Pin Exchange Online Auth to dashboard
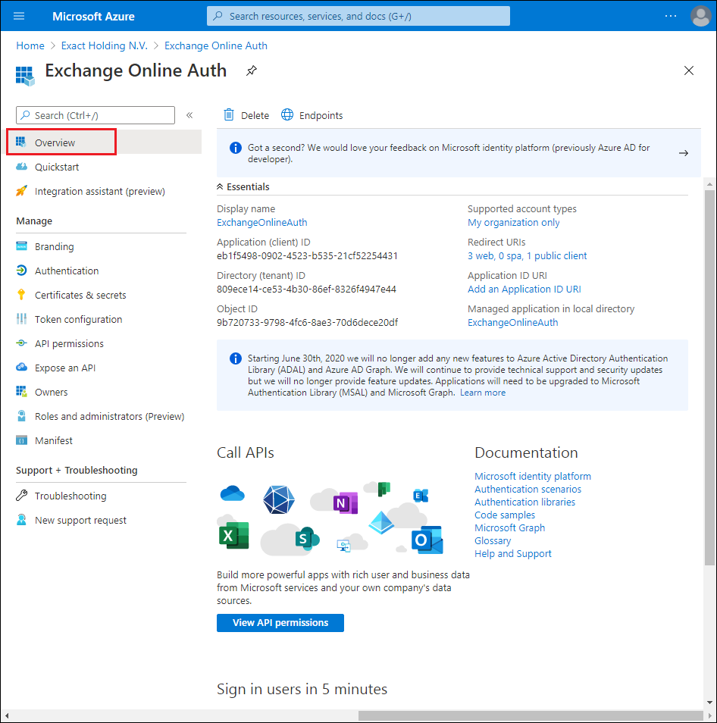 [x=252, y=70]
